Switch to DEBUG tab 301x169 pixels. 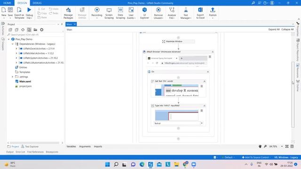[37, 3]
